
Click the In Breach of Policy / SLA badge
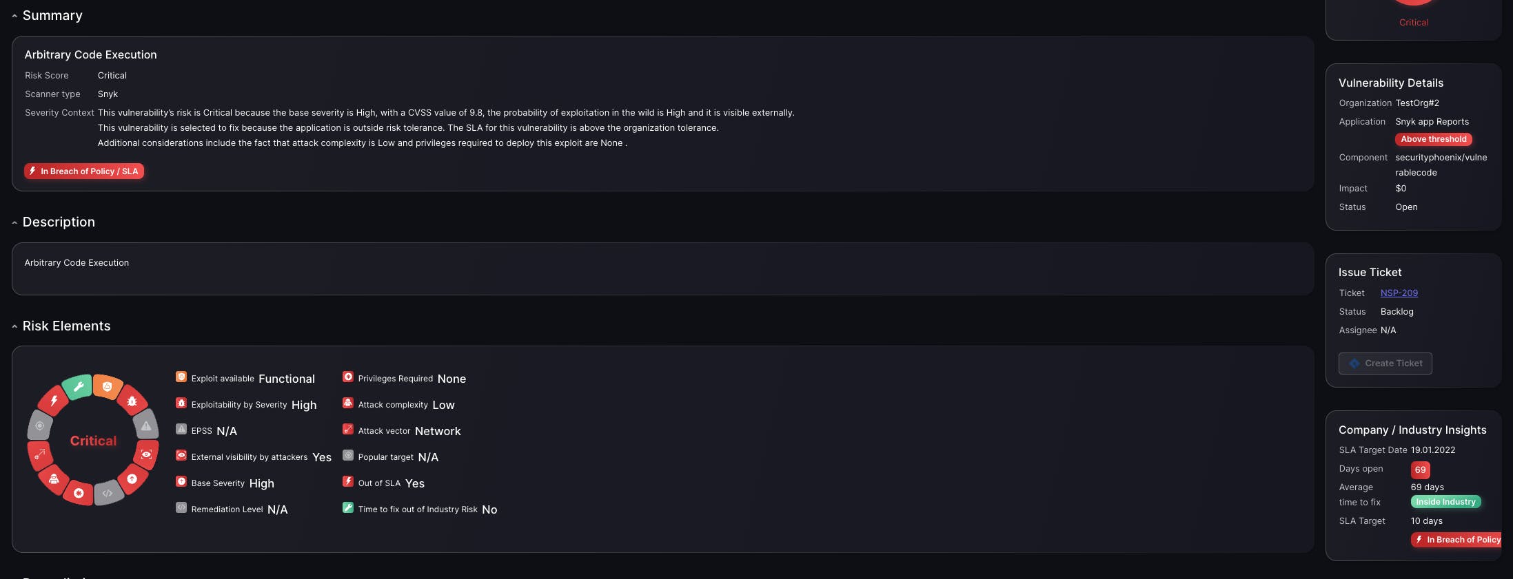[x=84, y=171]
